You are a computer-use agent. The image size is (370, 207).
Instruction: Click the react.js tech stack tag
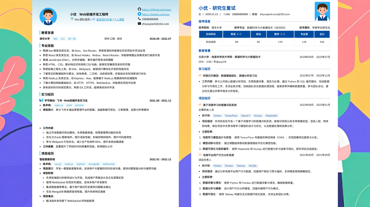tap(59, 105)
